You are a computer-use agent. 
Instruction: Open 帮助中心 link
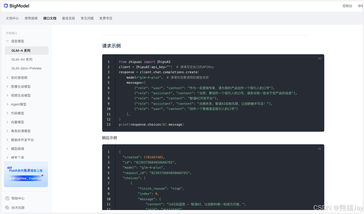tap(18, 198)
